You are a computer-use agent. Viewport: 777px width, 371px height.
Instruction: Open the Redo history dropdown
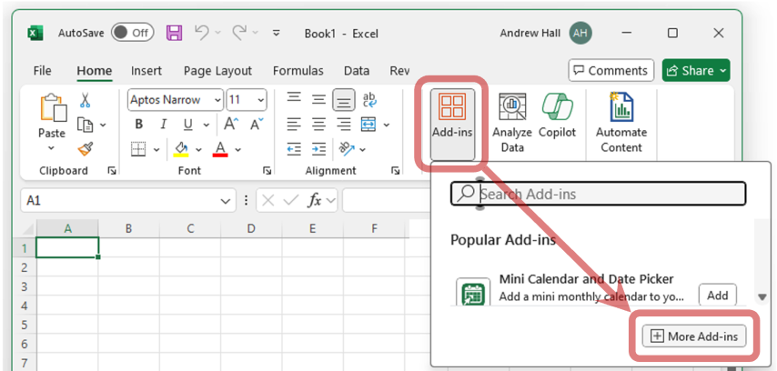click(x=256, y=33)
